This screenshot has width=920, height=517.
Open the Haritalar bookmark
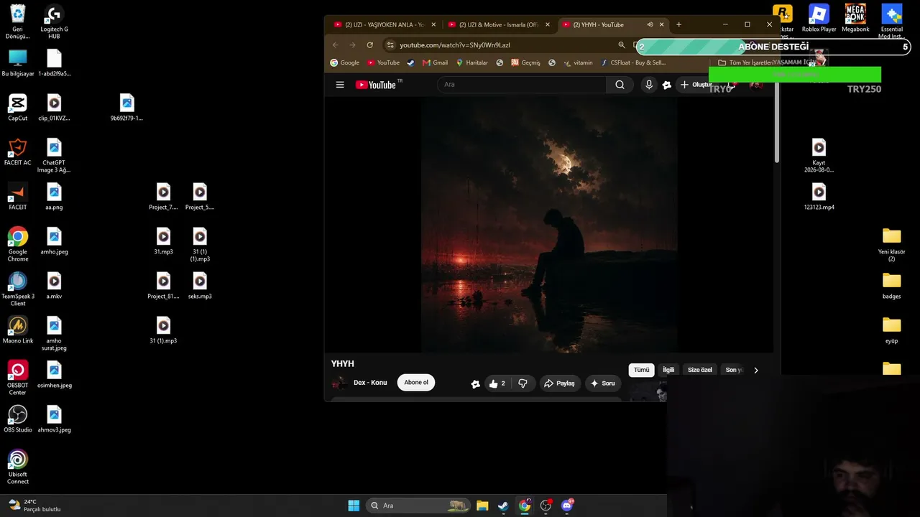(471, 62)
